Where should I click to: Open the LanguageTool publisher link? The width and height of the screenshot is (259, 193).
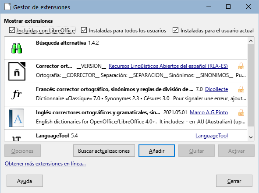[x=212, y=136]
